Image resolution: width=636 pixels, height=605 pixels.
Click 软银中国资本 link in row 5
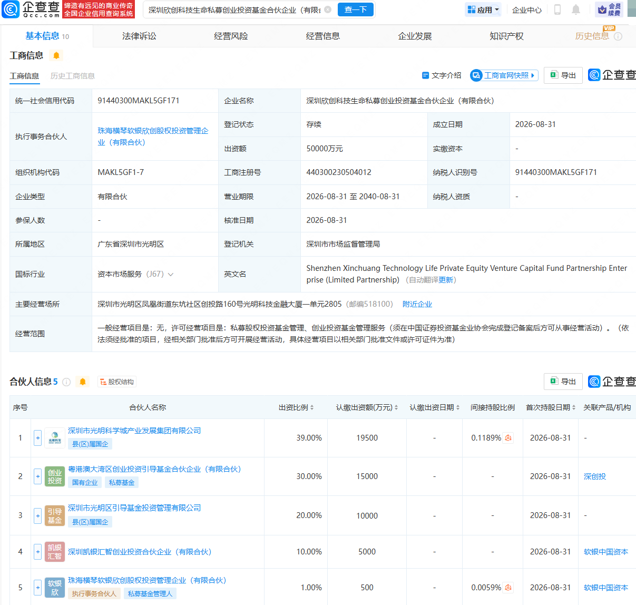pyautogui.click(x=606, y=588)
